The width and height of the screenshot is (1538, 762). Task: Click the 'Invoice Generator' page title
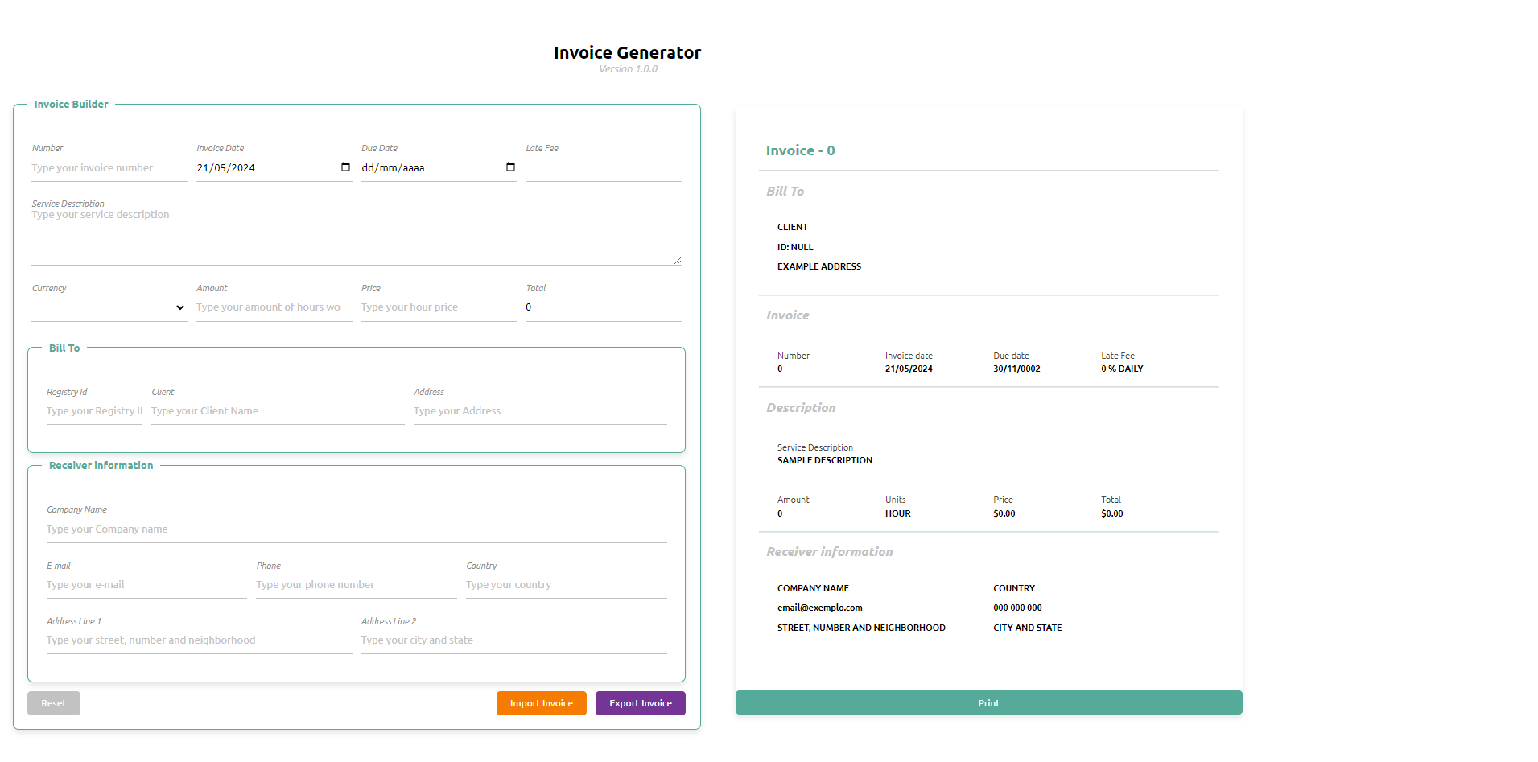(627, 52)
